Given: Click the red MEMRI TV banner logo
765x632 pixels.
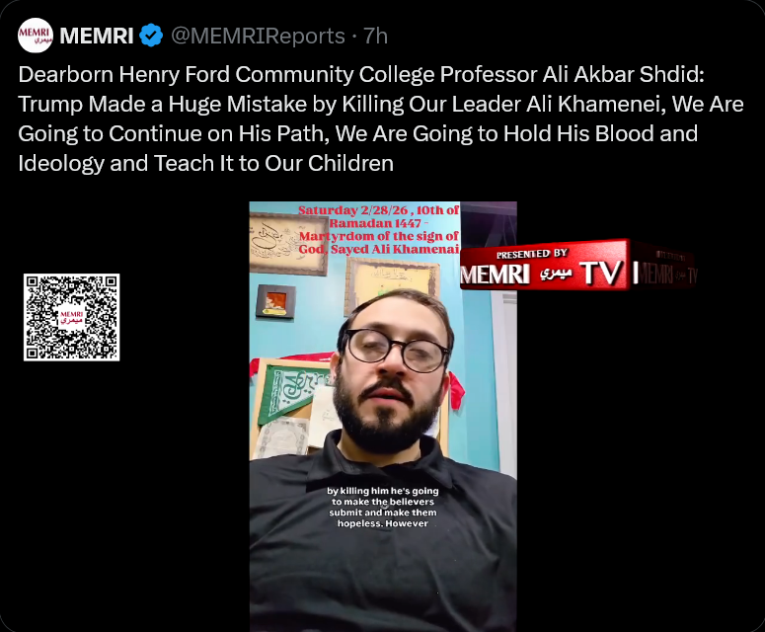Looking at the screenshot, I should point(545,264).
